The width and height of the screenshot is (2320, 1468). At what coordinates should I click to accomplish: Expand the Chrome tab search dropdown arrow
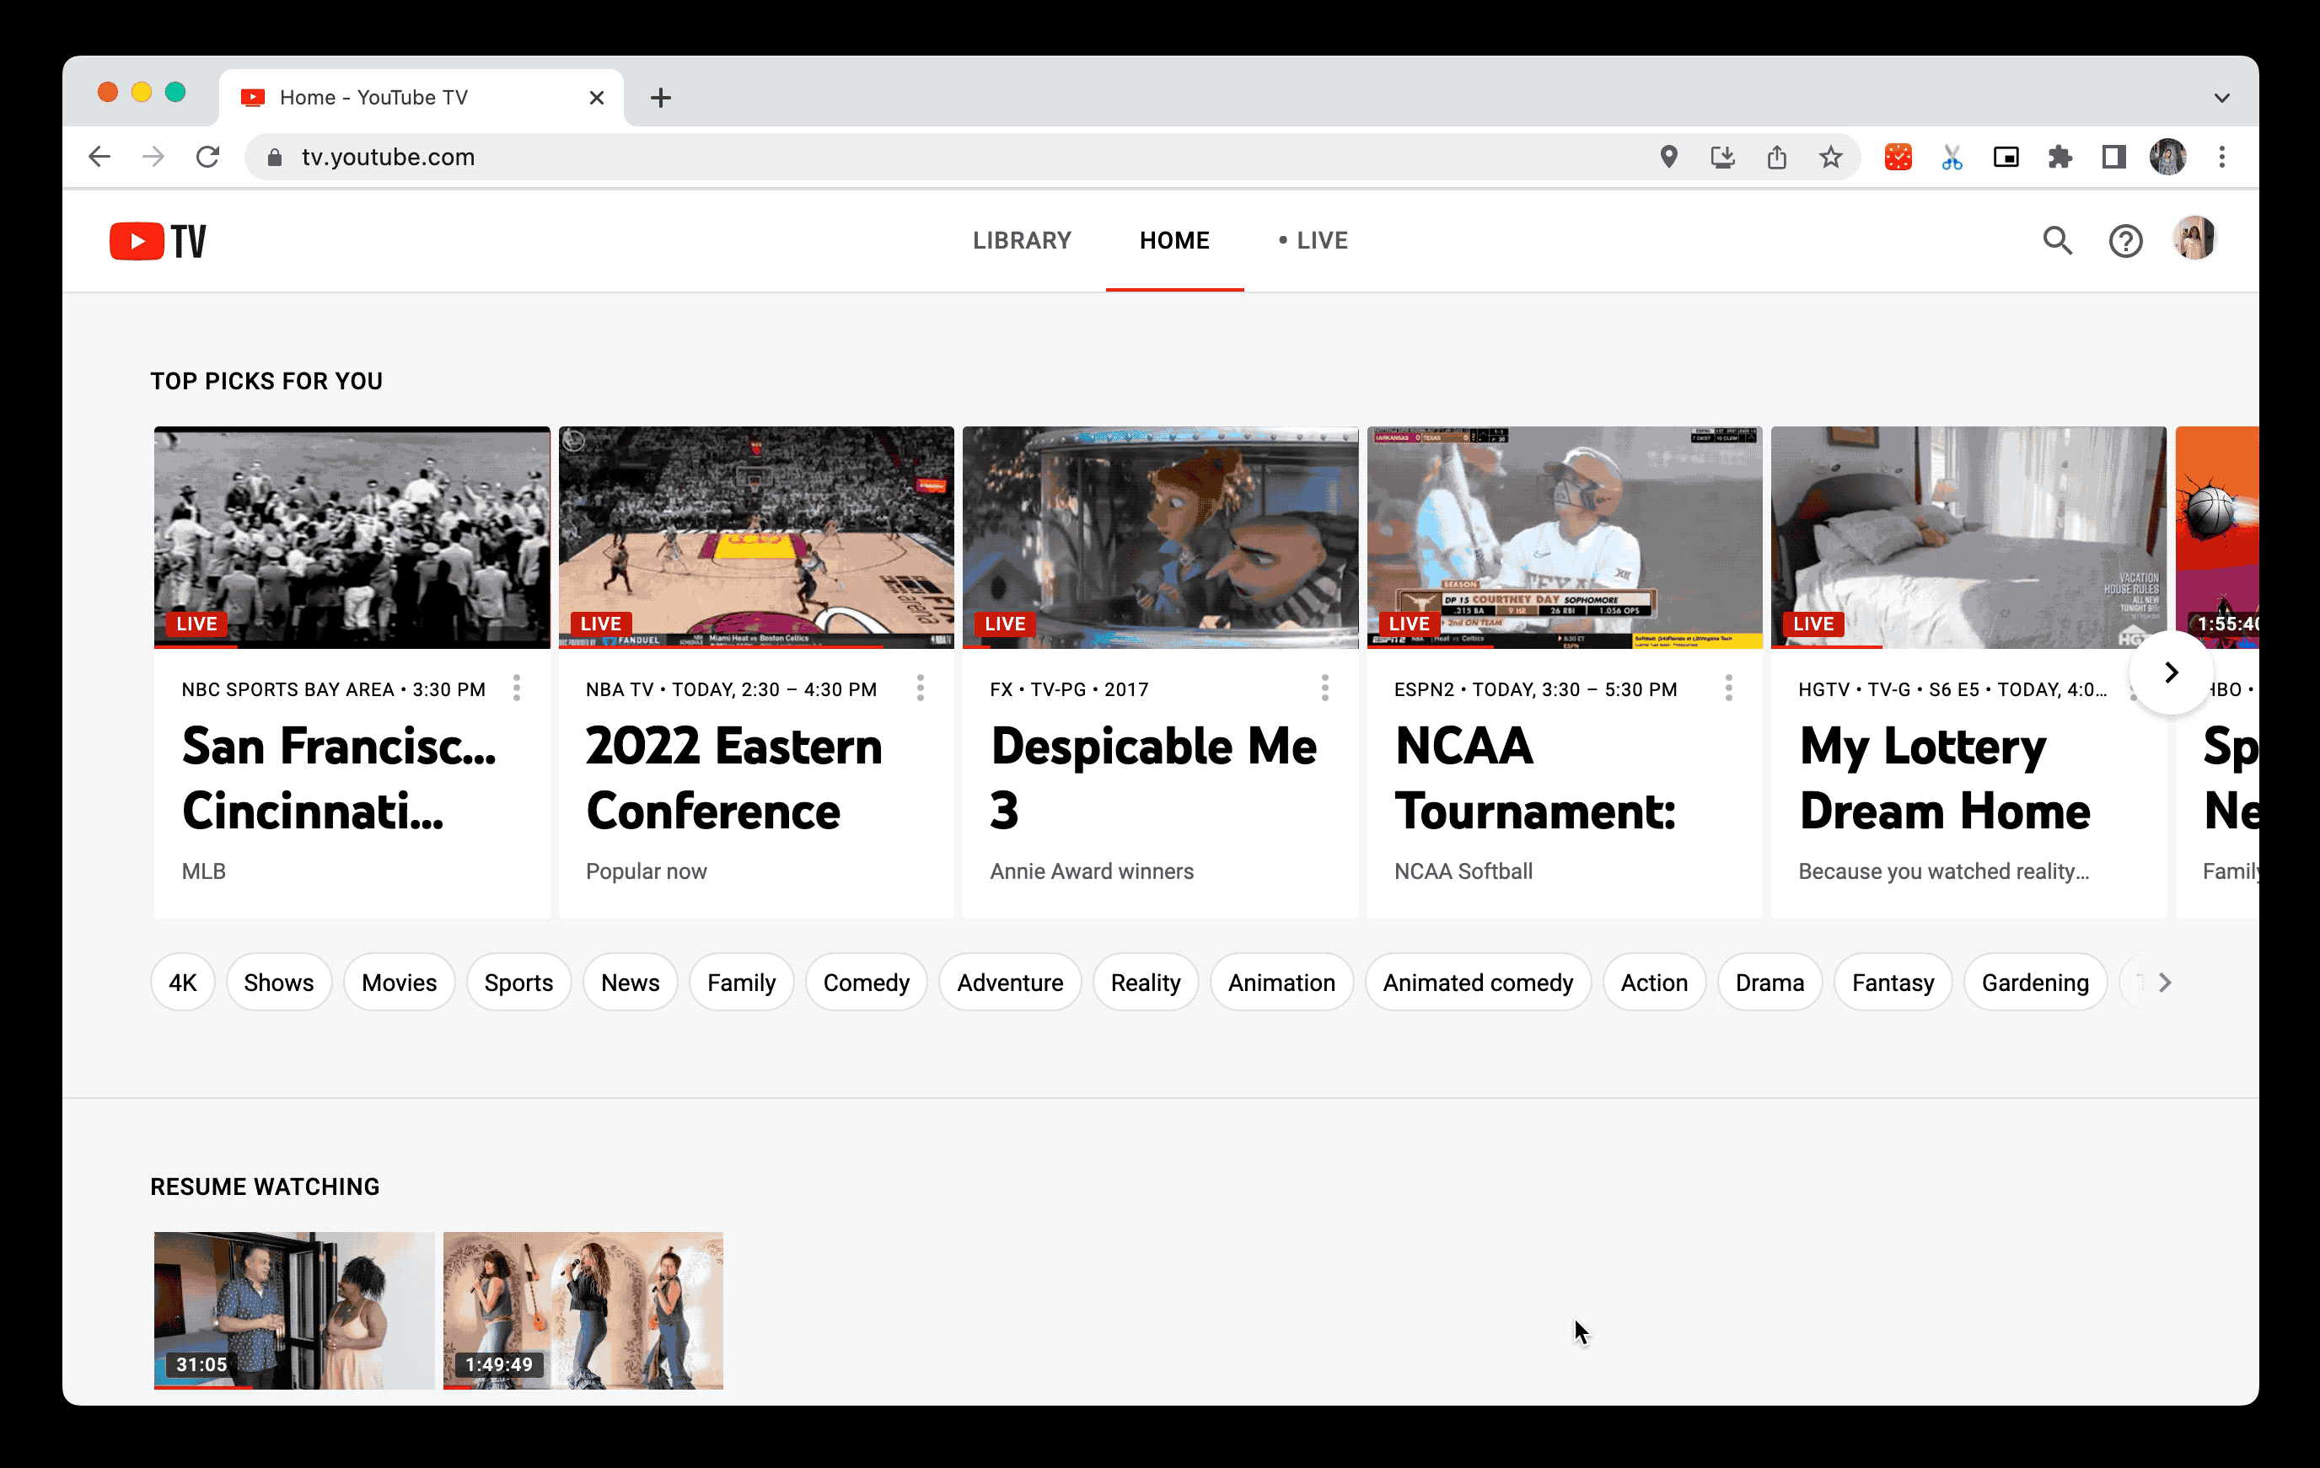[x=2221, y=99]
